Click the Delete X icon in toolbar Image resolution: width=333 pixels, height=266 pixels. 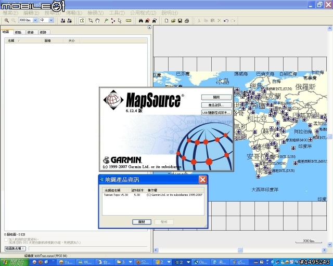click(x=219, y=20)
